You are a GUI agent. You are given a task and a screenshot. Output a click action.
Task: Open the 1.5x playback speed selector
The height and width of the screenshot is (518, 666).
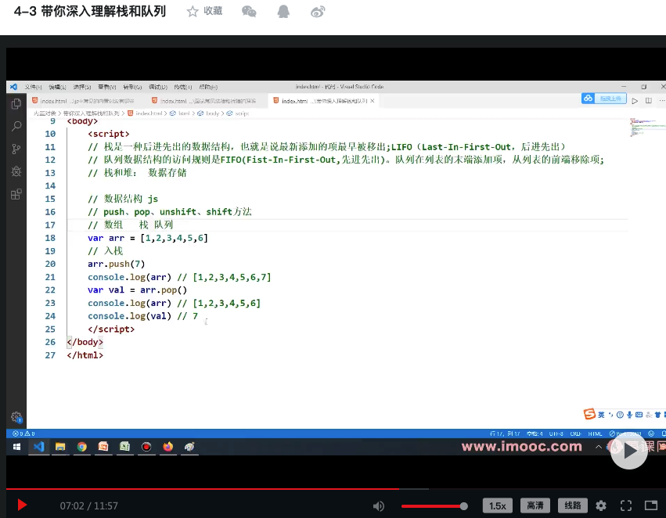[498, 505]
